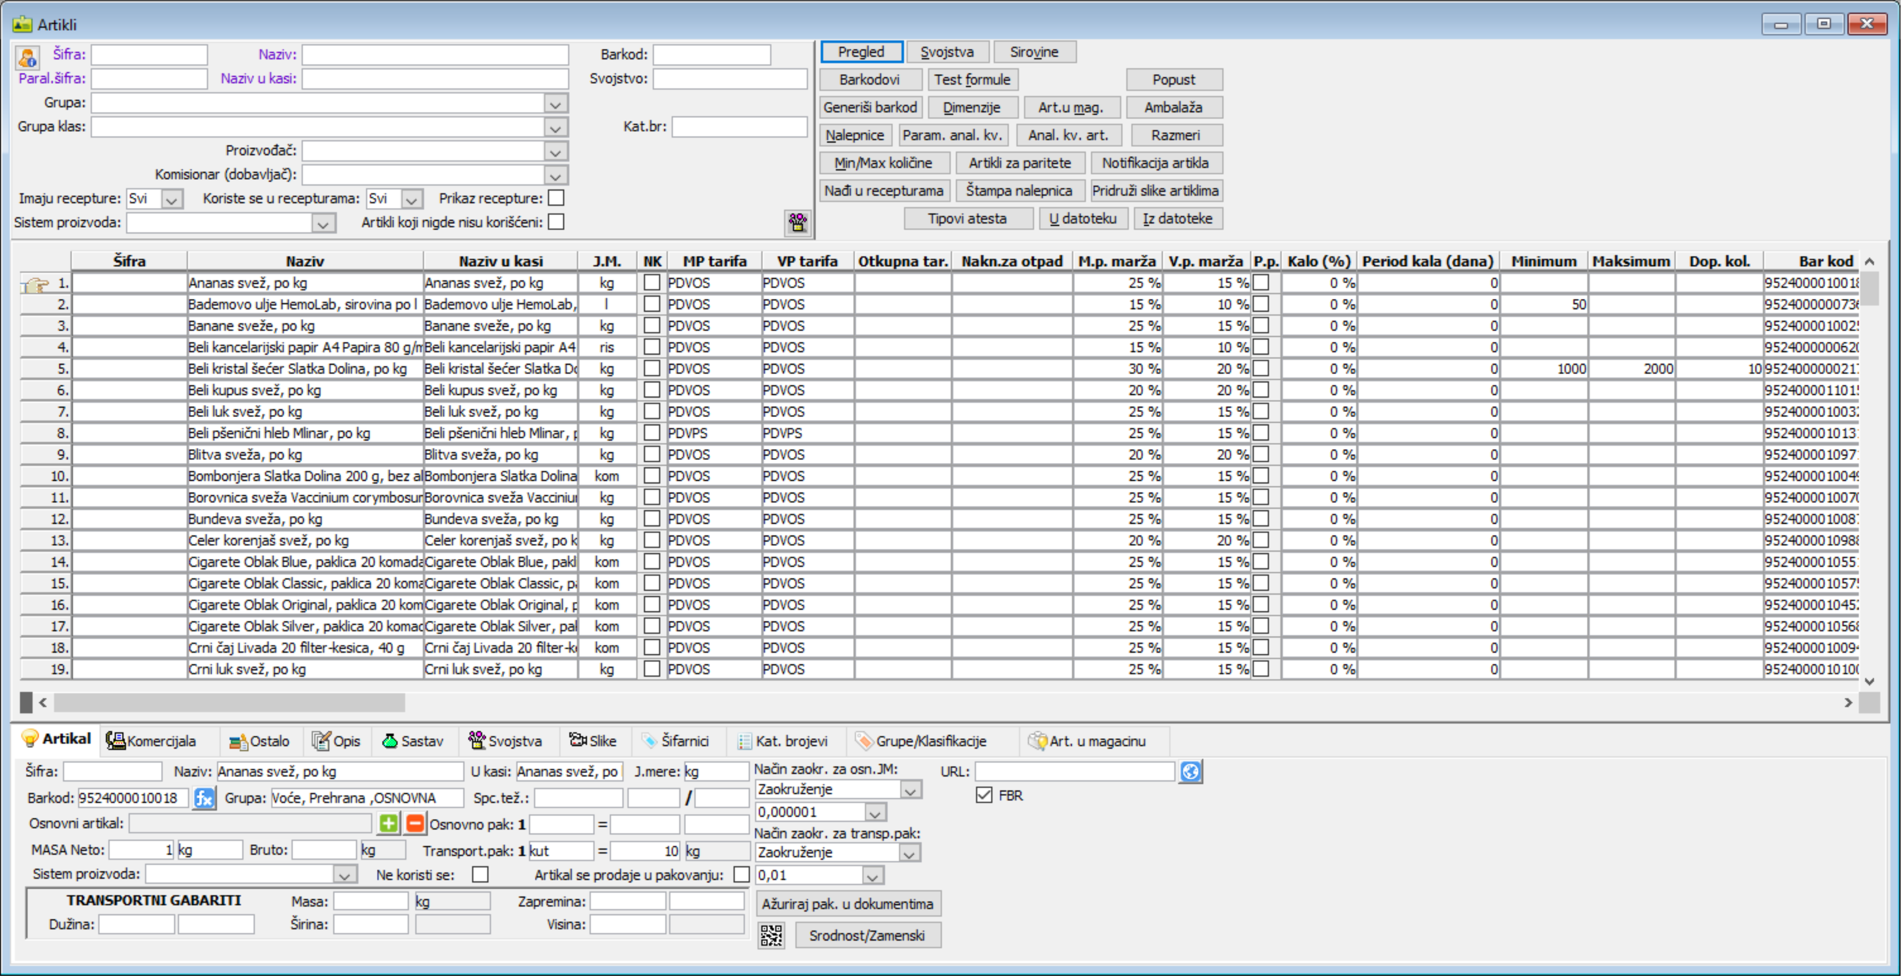
Task: Expand the Proizvođač dropdown
Action: [556, 152]
